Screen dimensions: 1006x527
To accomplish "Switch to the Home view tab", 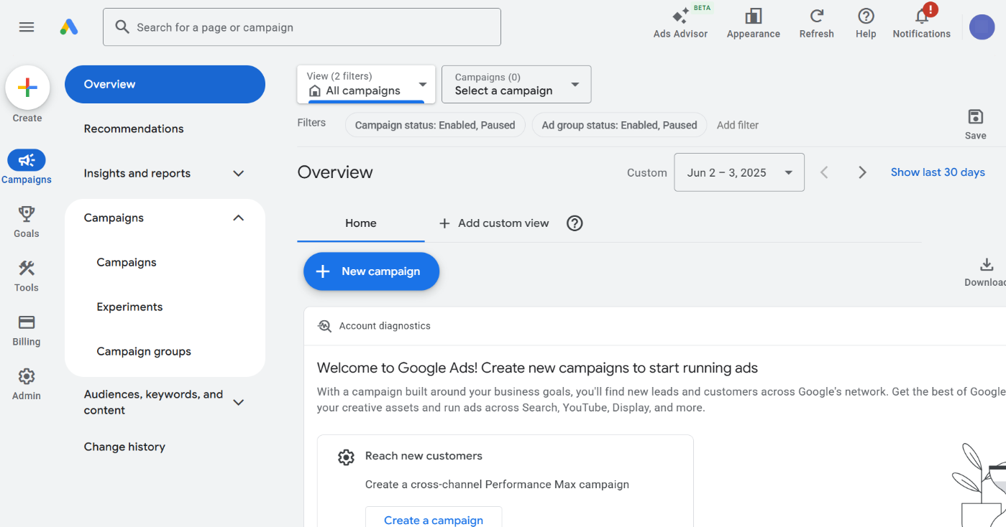I will click(x=361, y=223).
